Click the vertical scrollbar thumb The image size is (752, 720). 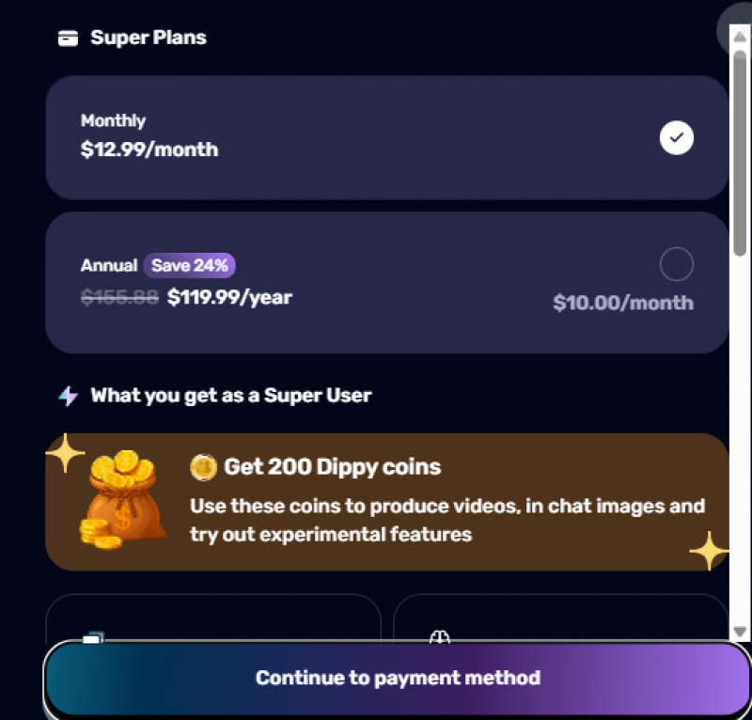click(x=740, y=150)
